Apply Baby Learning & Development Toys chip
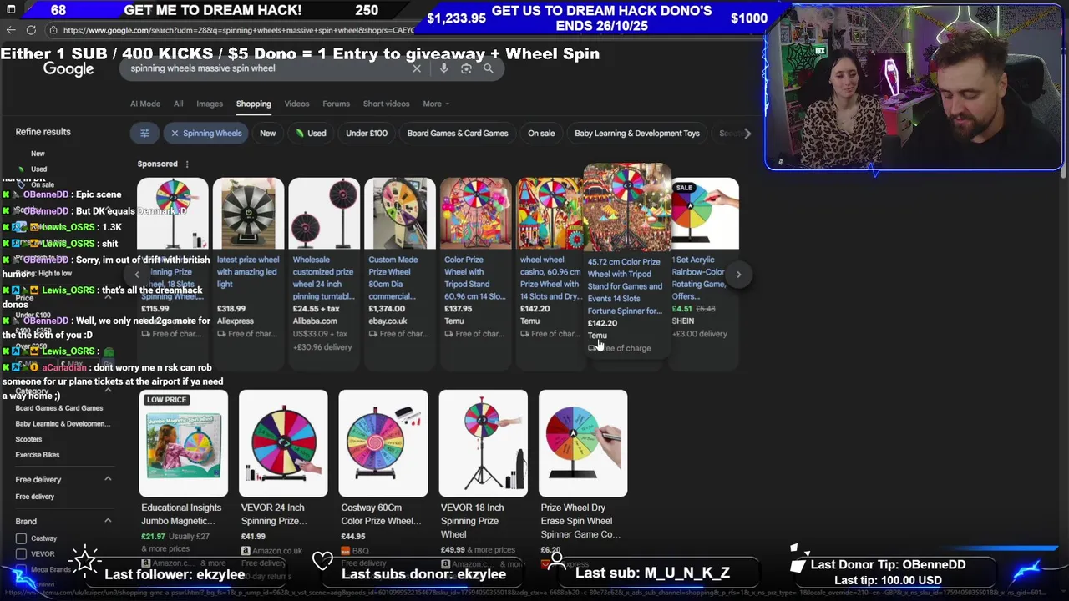Viewport: 1069px width, 601px height. (x=637, y=133)
